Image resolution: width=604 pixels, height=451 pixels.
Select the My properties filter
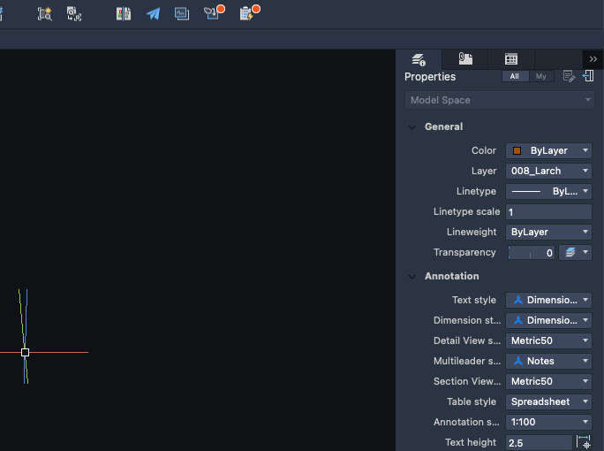click(x=540, y=76)
